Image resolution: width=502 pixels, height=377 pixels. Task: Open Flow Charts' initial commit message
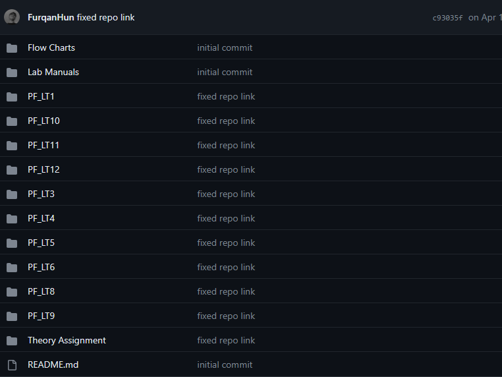coord(225,47)
